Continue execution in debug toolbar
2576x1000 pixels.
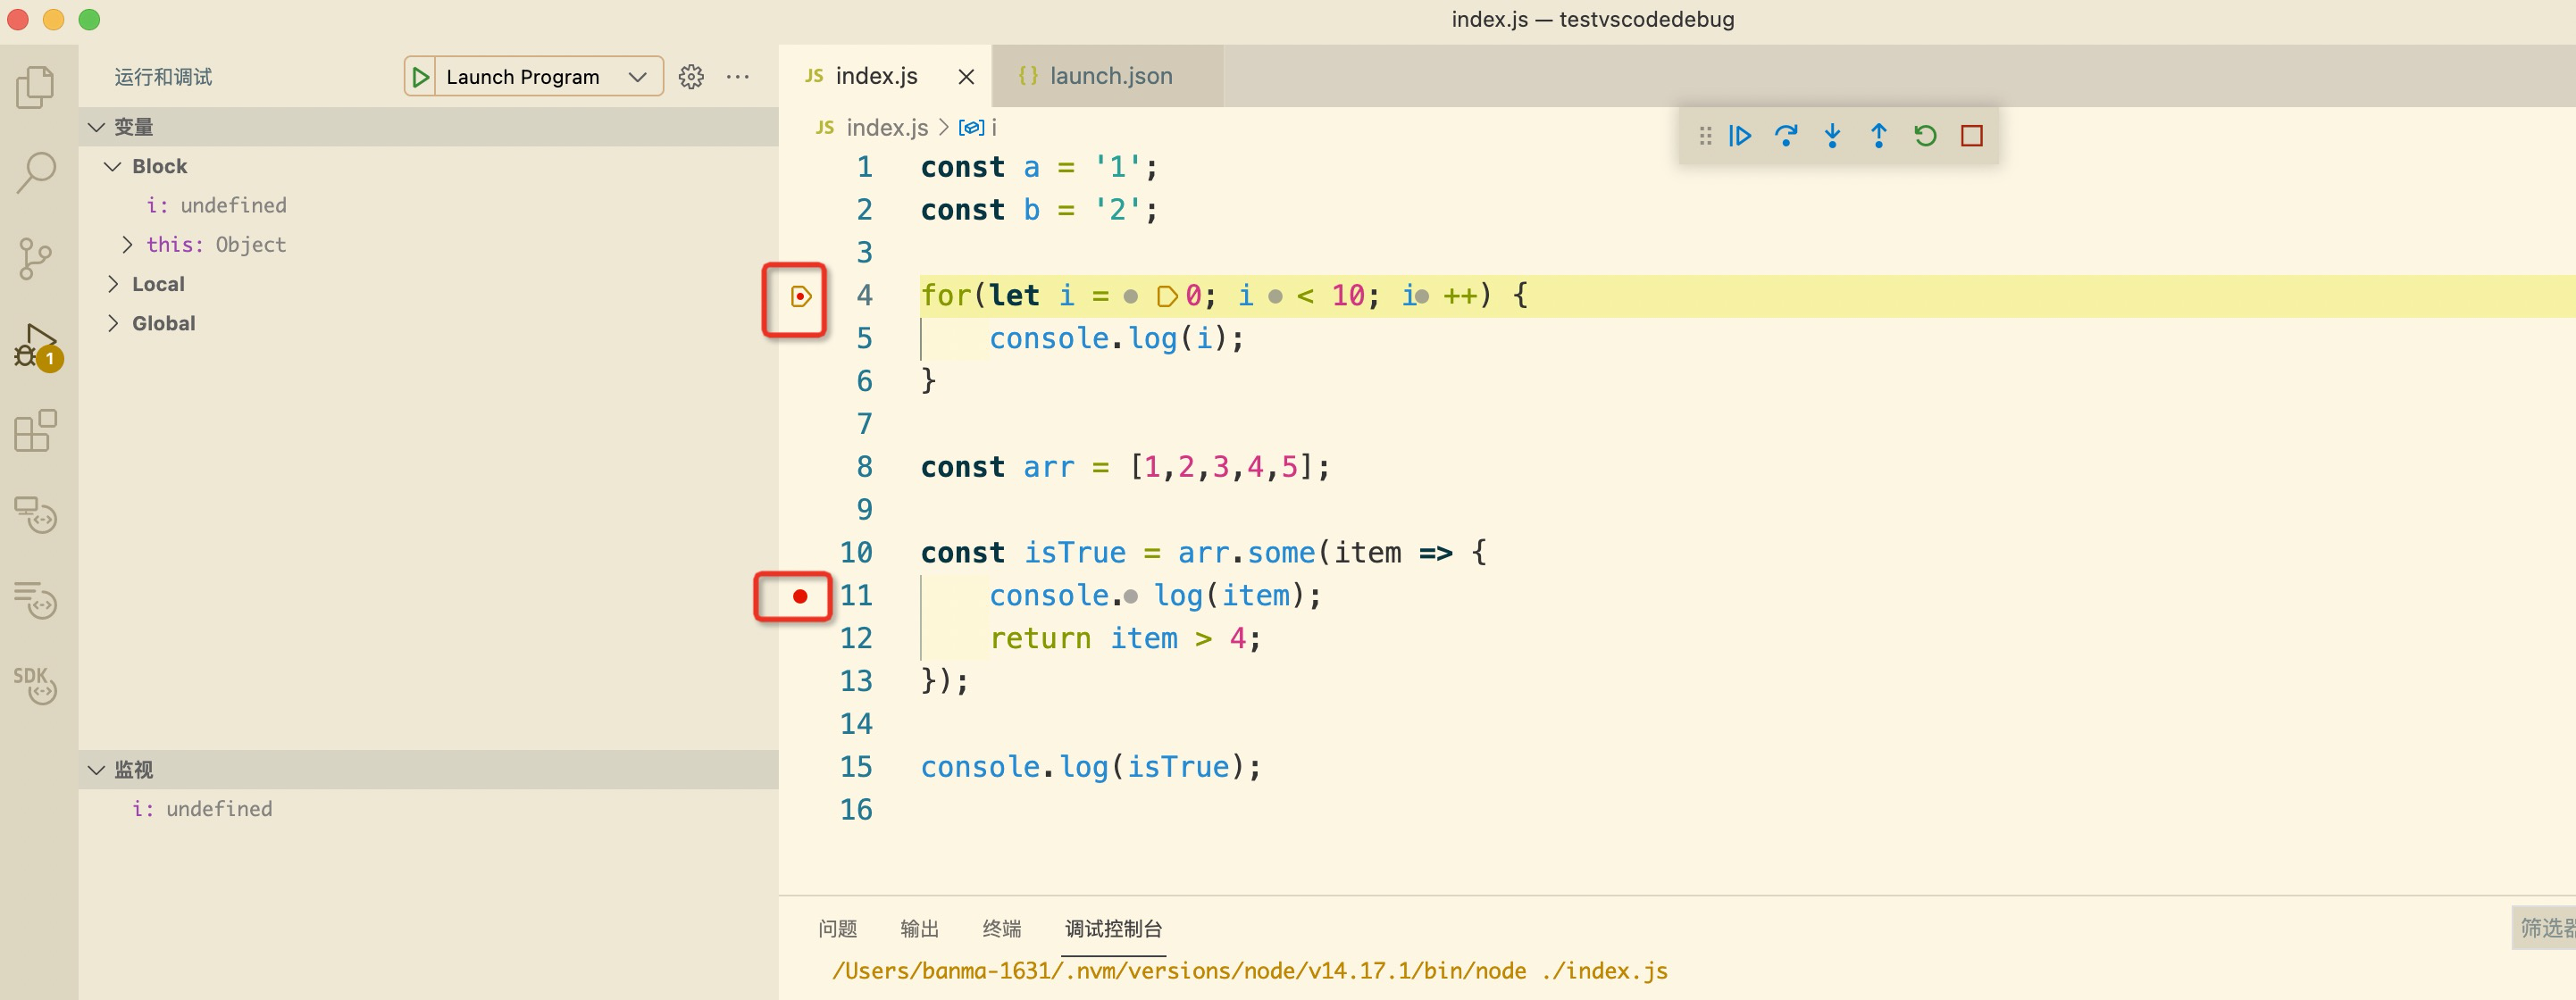tap(1740, 135)
